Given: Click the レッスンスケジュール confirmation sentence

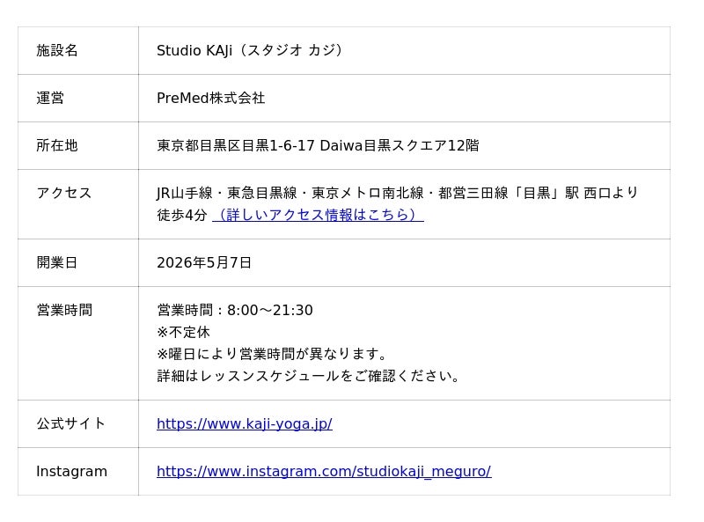Looking at the screenshot, I should 308,376.
